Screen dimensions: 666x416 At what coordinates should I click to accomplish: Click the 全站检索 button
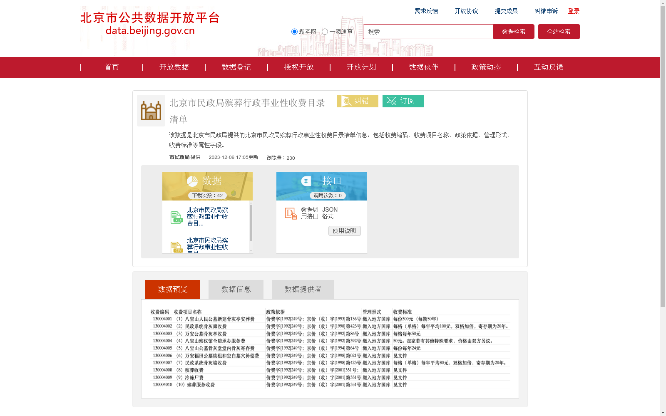(x=559, y=32)
